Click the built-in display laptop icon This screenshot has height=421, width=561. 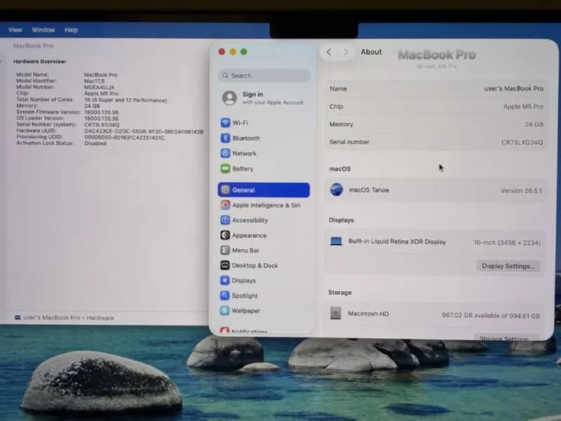(x=336, y=241)
